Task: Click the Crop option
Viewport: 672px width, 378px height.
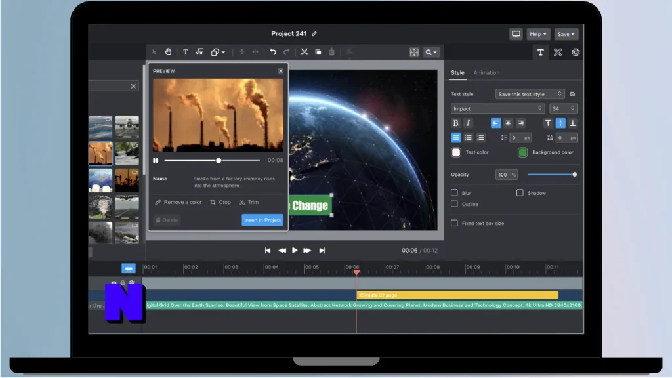Action: click(220, 202)
